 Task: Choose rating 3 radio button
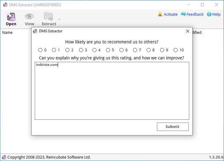[x=81, y=50]
